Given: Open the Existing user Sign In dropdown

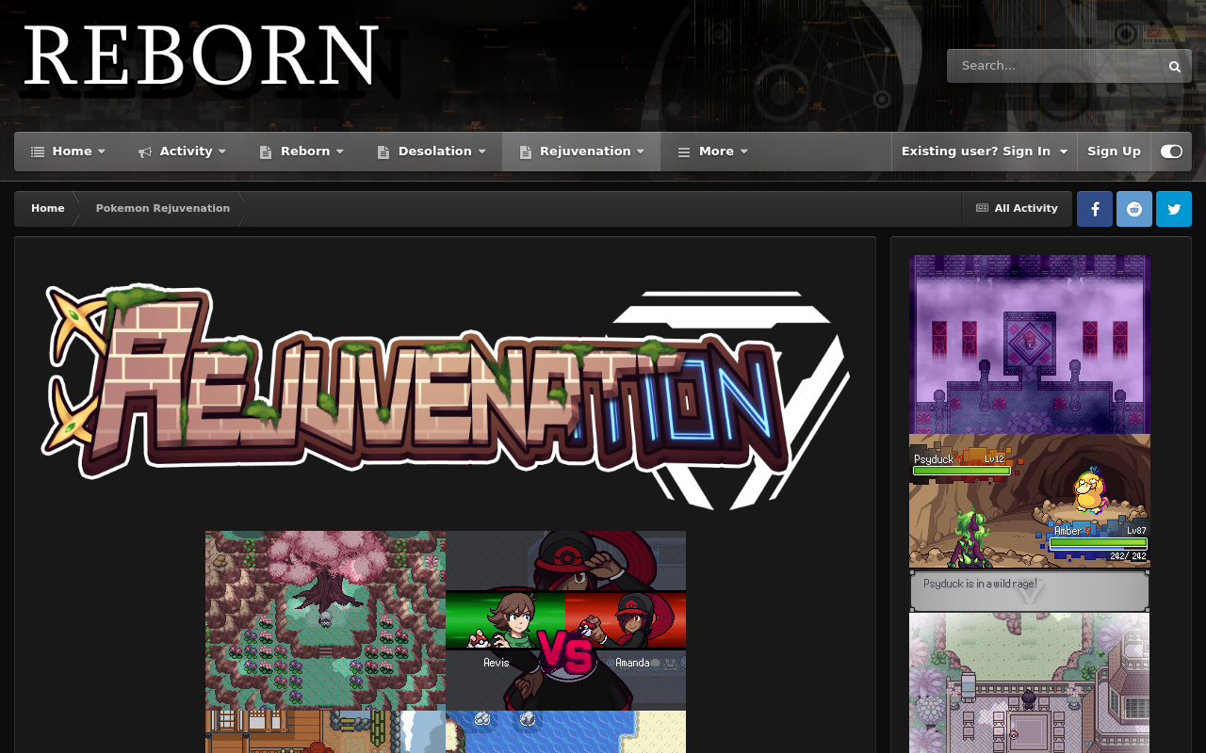Looking at the screenshot, I should click(985, 152).
